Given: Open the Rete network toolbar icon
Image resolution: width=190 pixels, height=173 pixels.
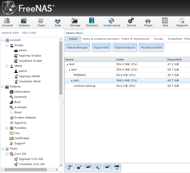Looking at the screenshot, I should point(58,23).
